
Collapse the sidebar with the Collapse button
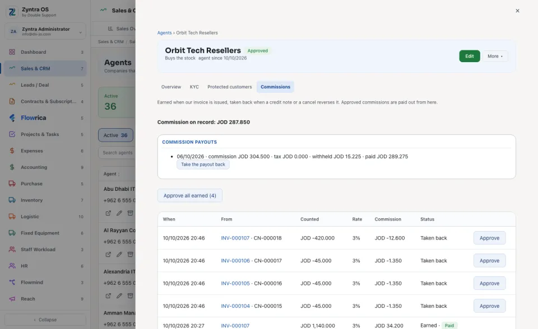pos(45,319)
